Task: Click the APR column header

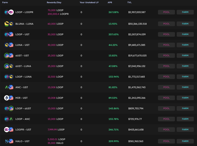Action: [110, 2]
